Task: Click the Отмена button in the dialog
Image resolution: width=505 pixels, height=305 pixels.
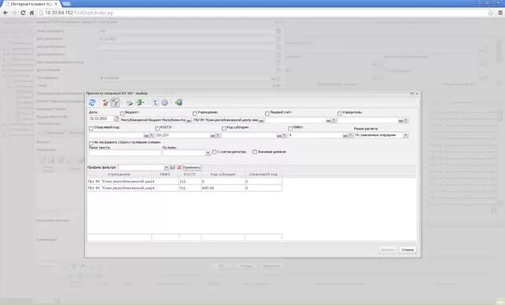Action: [407, 250]
